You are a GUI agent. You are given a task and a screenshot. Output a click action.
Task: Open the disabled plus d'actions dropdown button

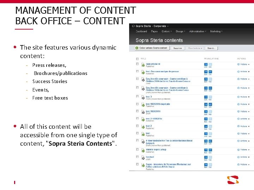[x=195, y=48]
